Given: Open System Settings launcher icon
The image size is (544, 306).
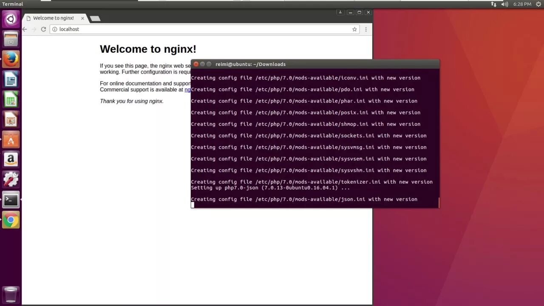Looking at the screenshot, I should coord(11,180).
